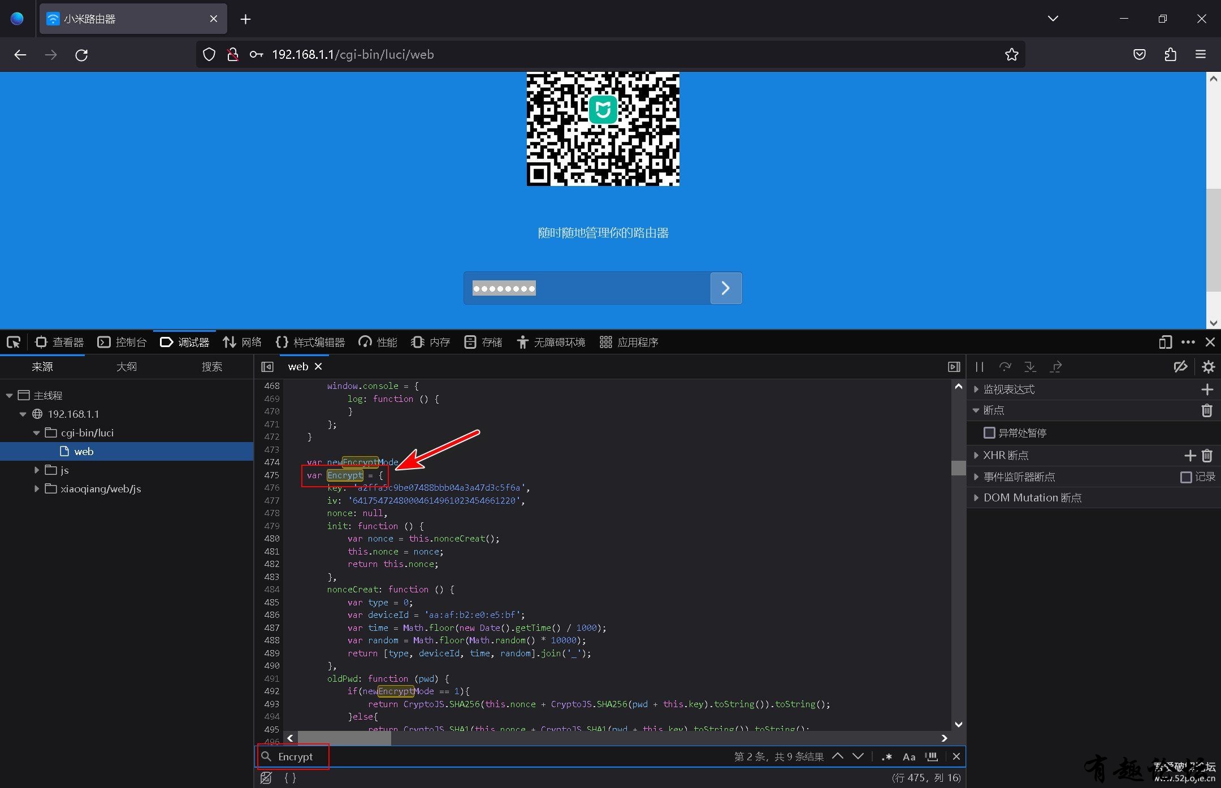Click the responsive design mode icon
The width and height of the screenshot is (1221, 788).
(1165, 342)
